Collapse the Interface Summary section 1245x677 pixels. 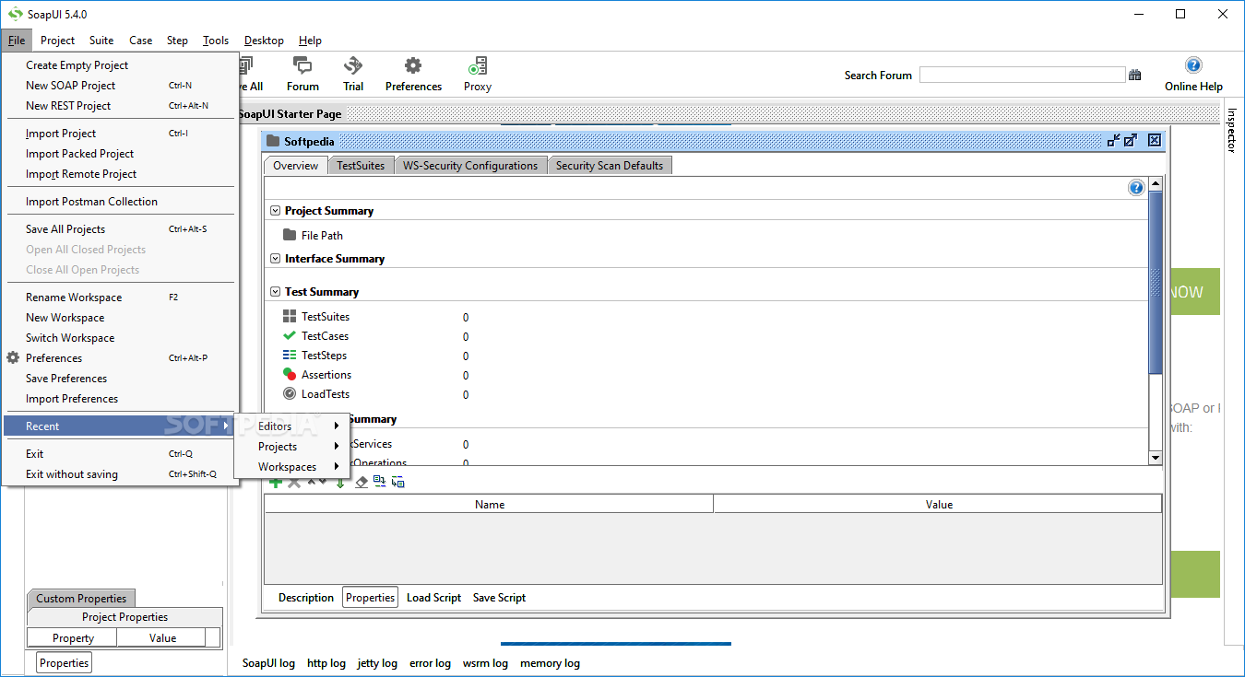tap(275, 259)
